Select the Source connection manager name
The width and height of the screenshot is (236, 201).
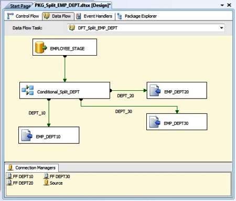click(x=56, y=183)
